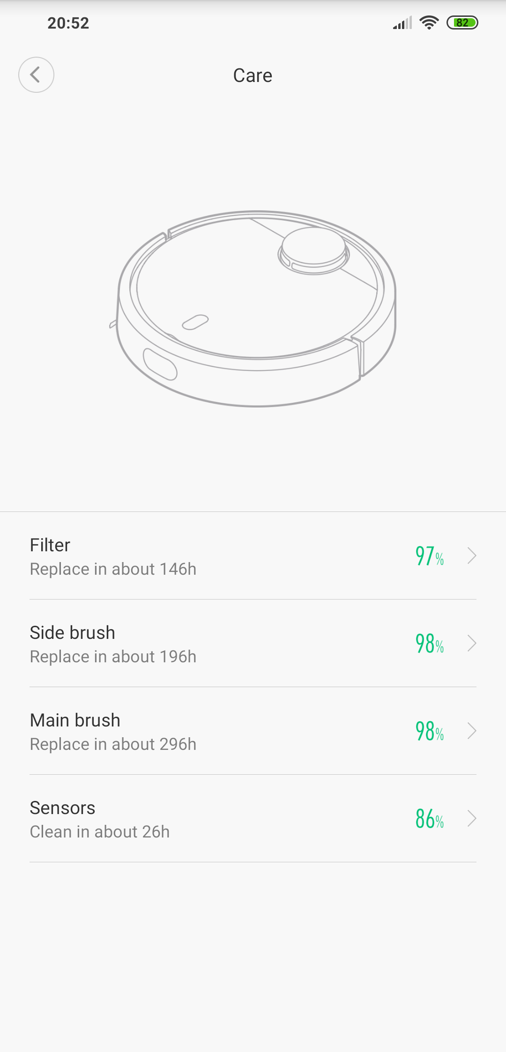Viewport: 506px width, 1052px height.
Task: Tap the Filter 97% remaining indicator
Action: pyautogui.click(x=429, y=556)
